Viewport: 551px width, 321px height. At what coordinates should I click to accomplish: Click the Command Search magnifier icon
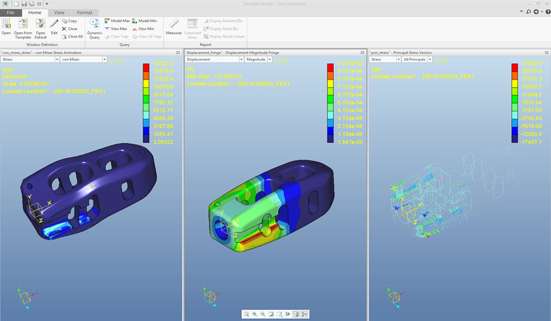tap(529, 11)
